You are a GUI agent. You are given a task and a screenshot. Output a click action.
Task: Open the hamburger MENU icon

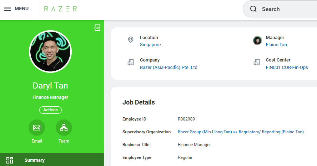[x=7, y=9]
